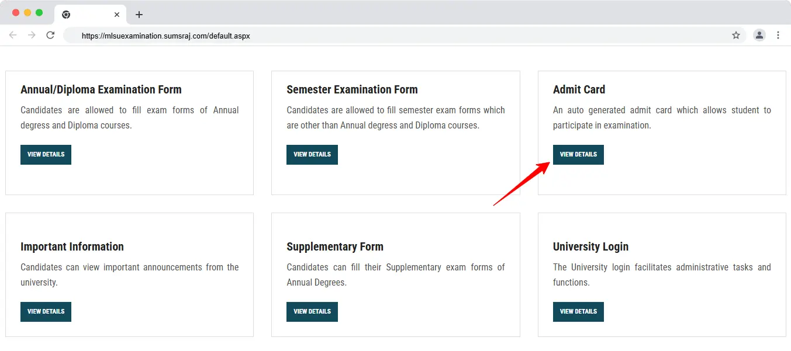Screen dimensions: 791x351
Task: Open Supplementary Form View Details button
Action: (312, 312)
